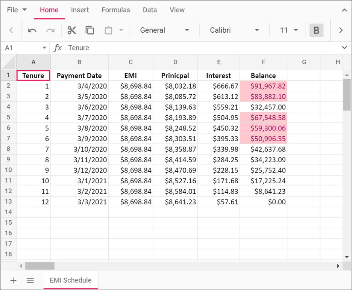The width and height of the screenshot is (352, 290).
Task: Open the File menu
Action: point(17,10)
